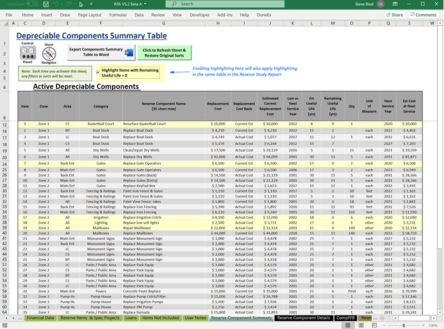Toggle Highlight Items with Remaining Useful Life checkbox
Viewport: 444px width, 329px height.
[98, 73]
